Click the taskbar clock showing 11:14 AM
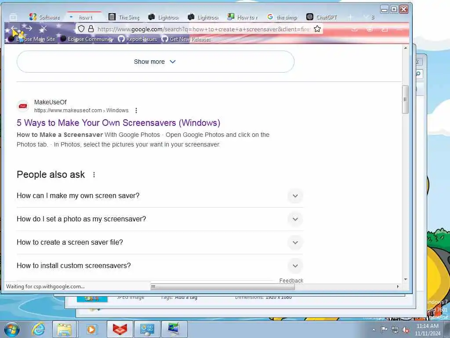 coord(428,330)
